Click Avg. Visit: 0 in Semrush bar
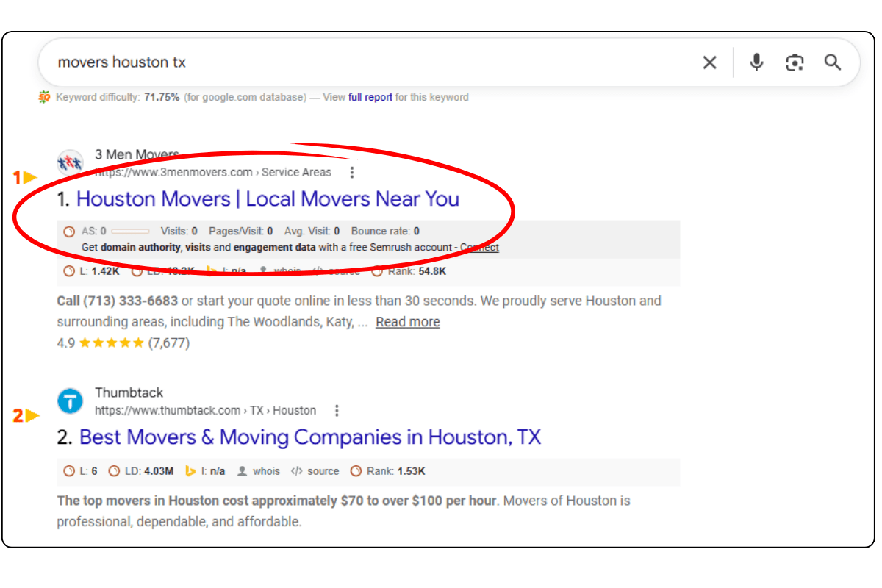Image resolution: width=882 pixels, height=588 pixels. [312, 231]
